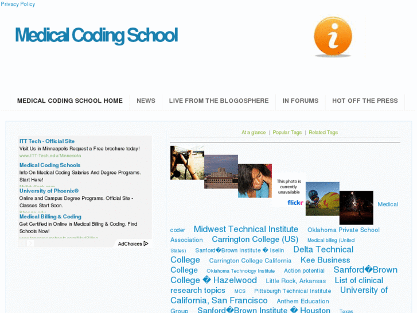Open the In Forums tab
This screenshot has height=313, width=417.
tap(300, 101)
